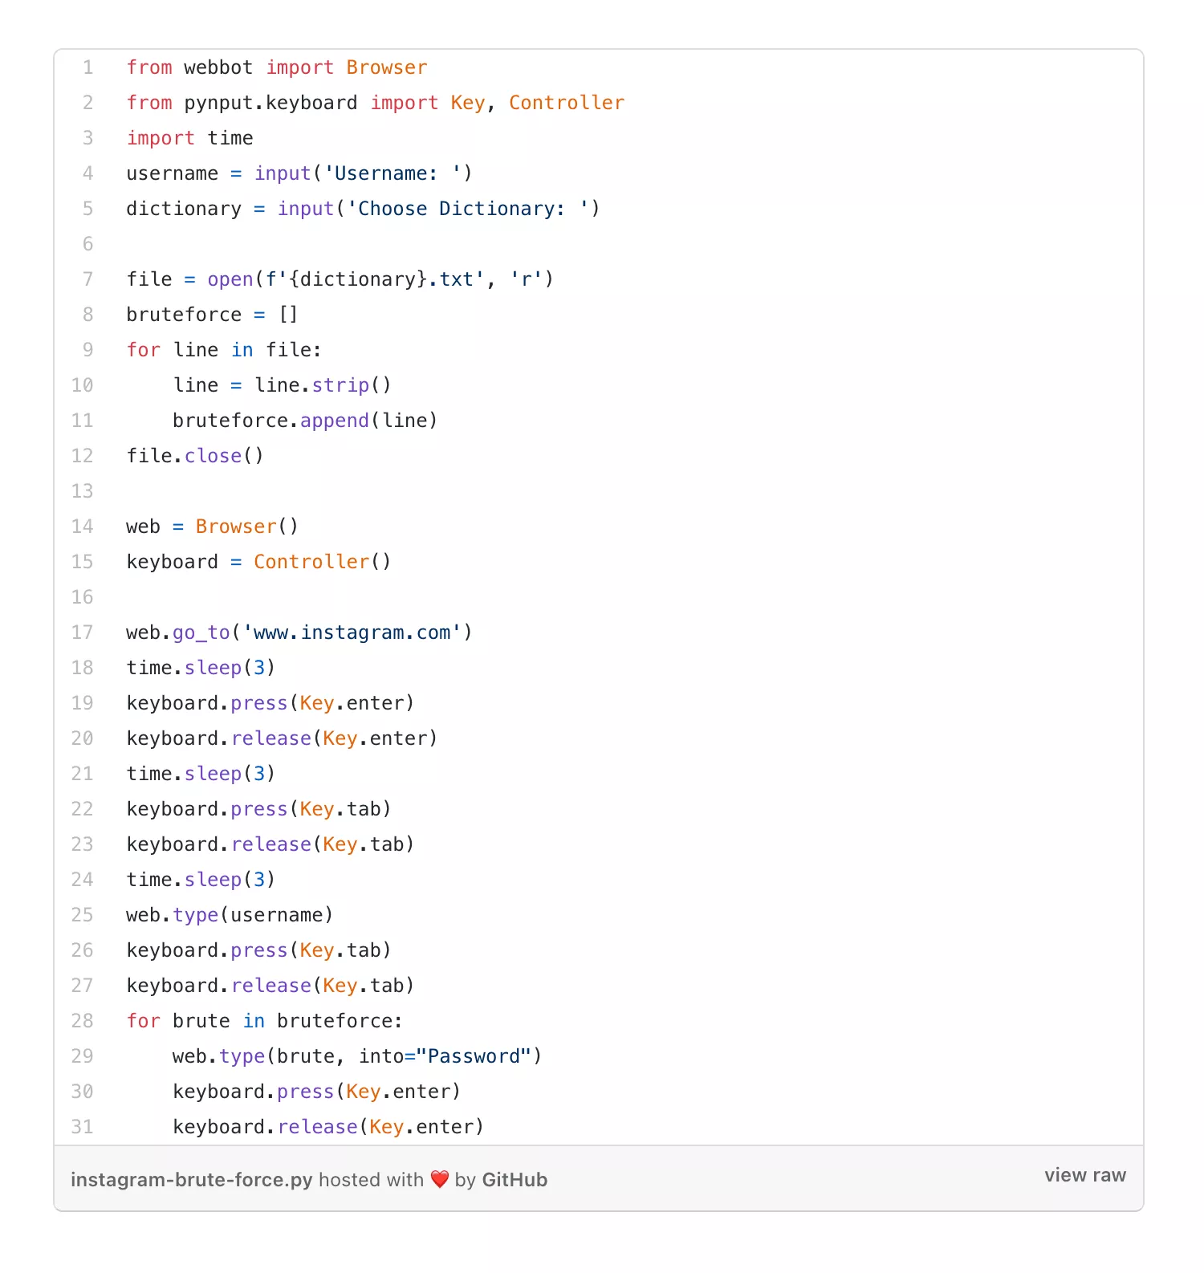The image size is (1204, 1273).
Task: Select line number 7 in the gutter
Action: pos(87,279)
